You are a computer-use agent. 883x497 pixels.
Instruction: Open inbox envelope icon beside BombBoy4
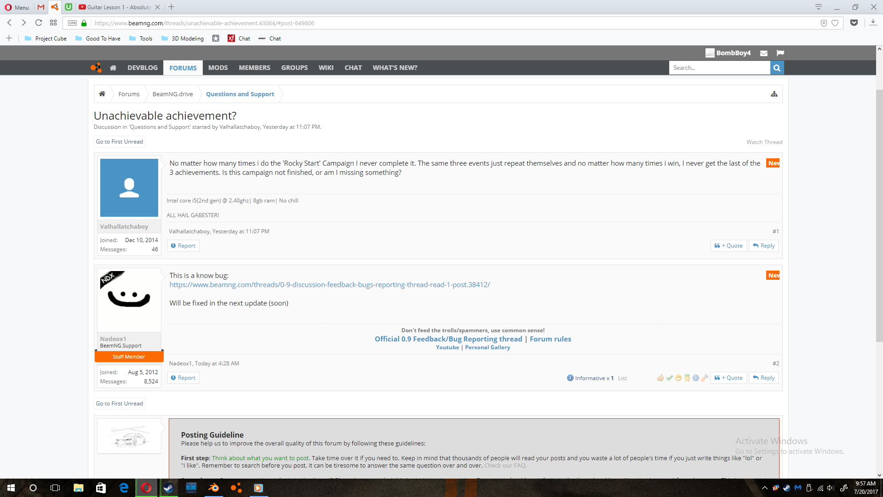pyautogui.click(x=764, y=53)
